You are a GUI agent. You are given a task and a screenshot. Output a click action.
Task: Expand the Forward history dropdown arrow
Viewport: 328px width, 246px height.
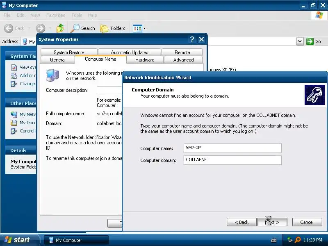[x=50, y=28]
